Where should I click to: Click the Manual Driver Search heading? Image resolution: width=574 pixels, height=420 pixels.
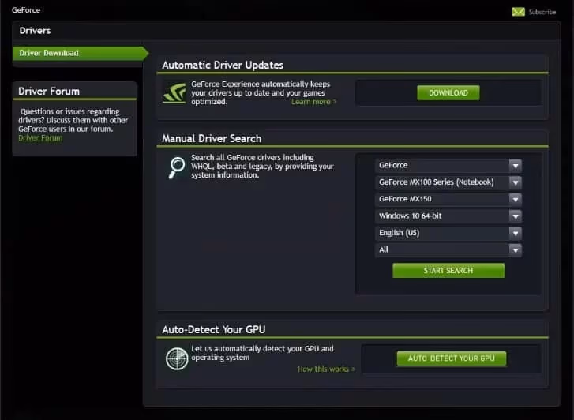coord(212,138)
